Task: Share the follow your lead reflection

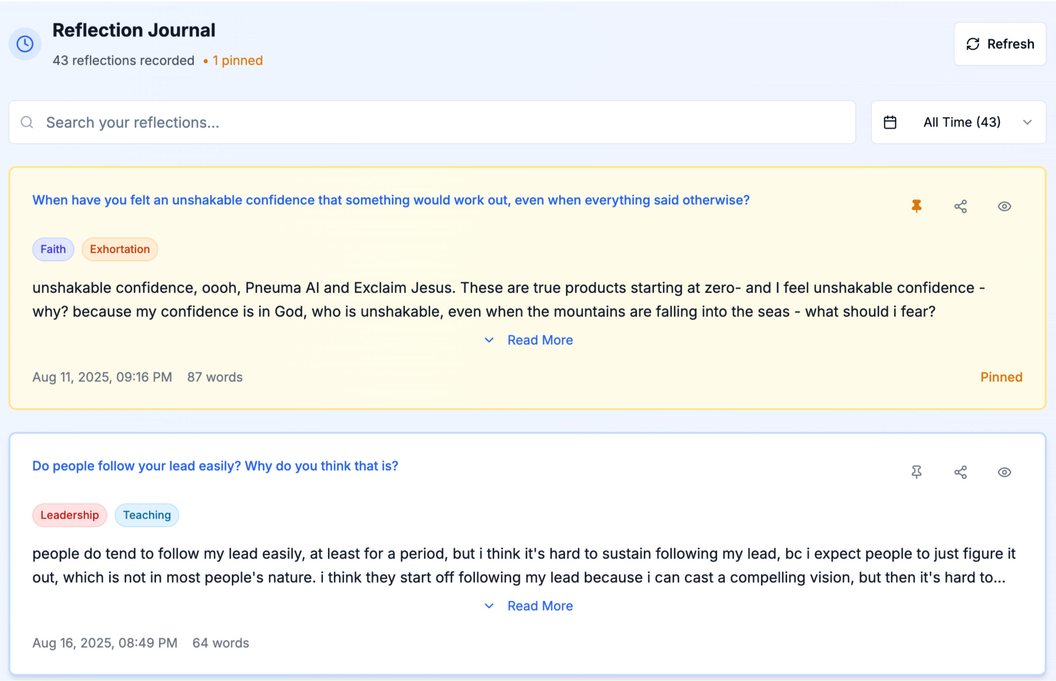Action: (960, 472)
